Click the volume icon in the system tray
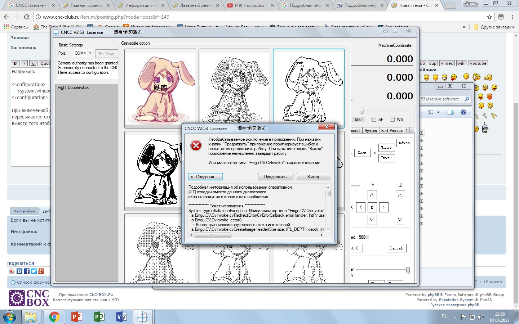The height and width of the screenshot is (324, 519). pos(480,317)
